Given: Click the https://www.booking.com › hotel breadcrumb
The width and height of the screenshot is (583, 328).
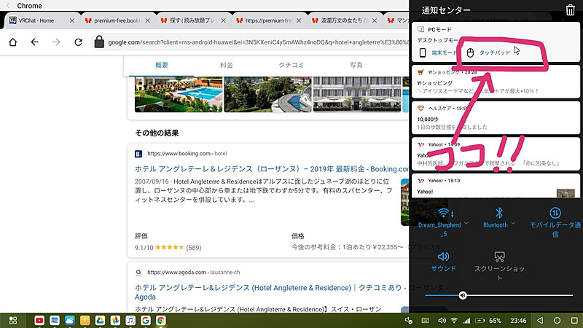Looking at the screenshot, I should pos(187,154).
